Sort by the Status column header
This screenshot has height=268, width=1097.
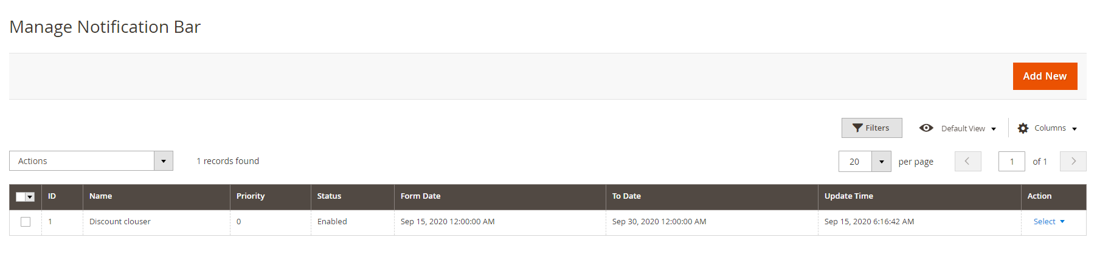[x=329, y=196]
